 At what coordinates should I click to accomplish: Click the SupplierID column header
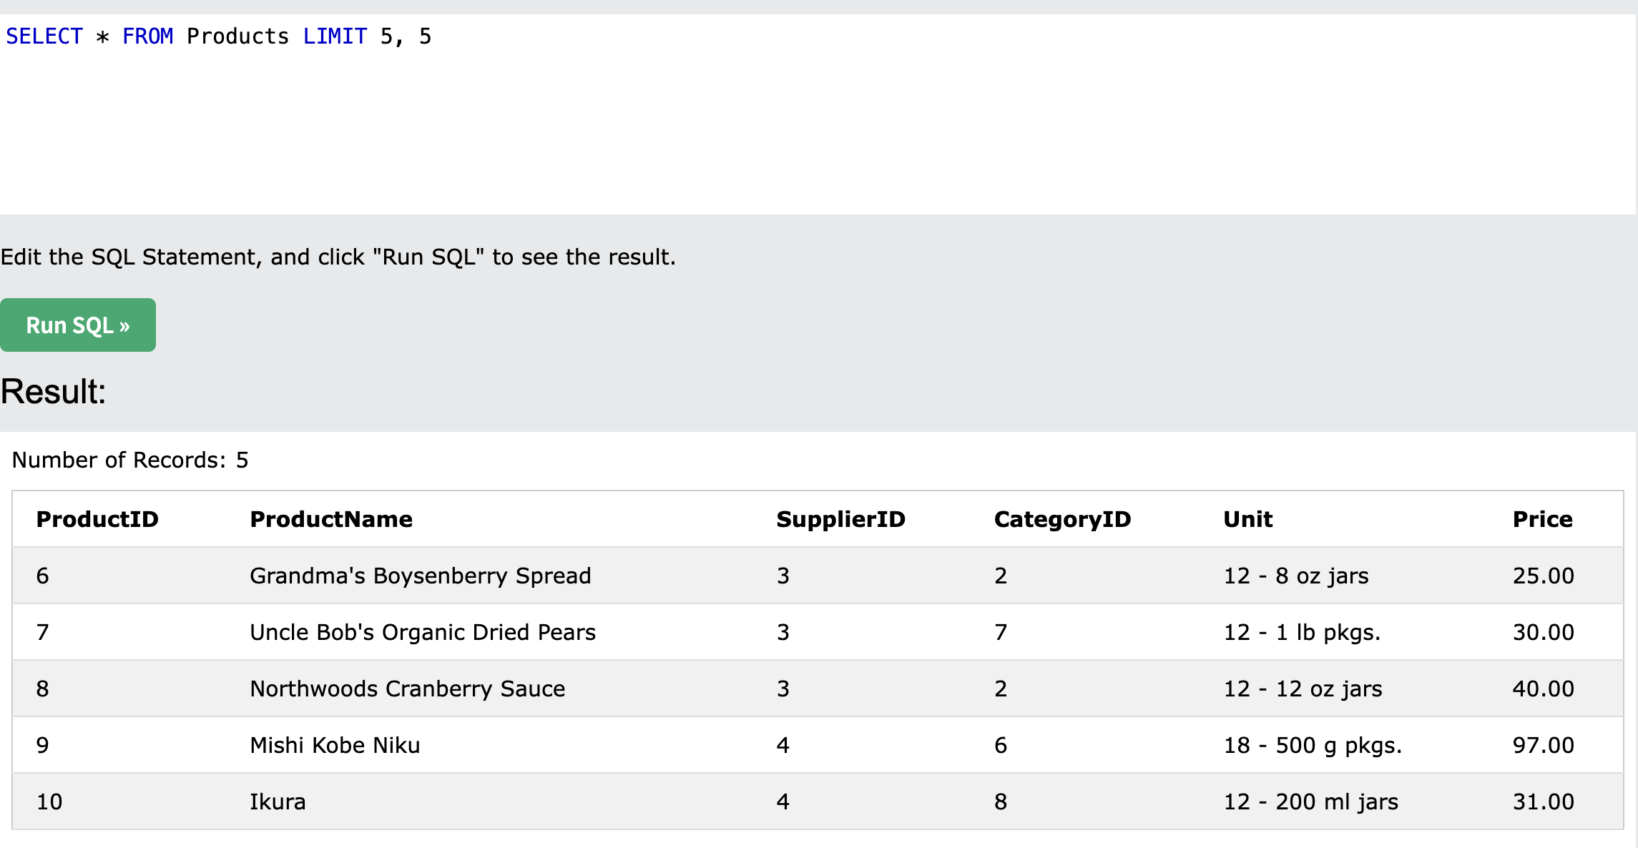point(840,519)
